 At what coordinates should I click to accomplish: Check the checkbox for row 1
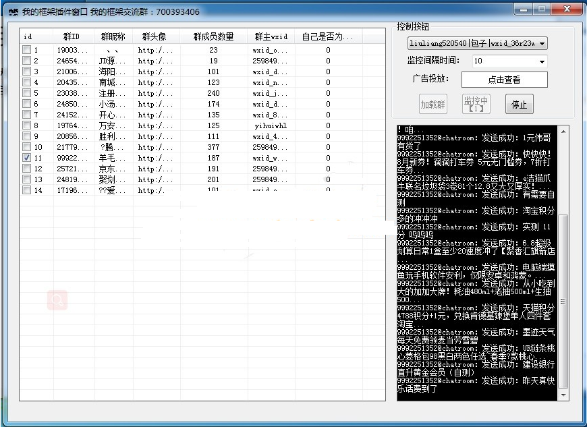26,50
